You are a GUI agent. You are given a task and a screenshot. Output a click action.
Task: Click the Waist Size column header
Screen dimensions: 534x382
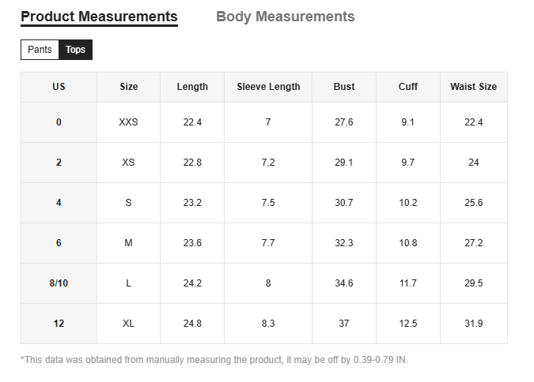click(x=473, y=87)
